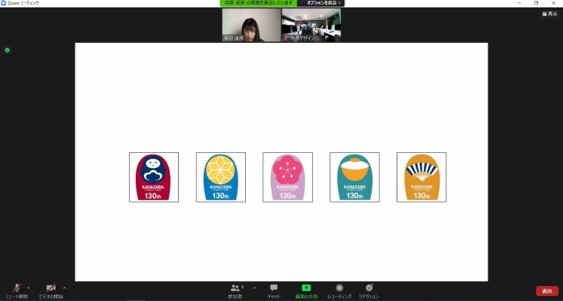Expand audio options arrow beside mute

(x=28, y=288)
